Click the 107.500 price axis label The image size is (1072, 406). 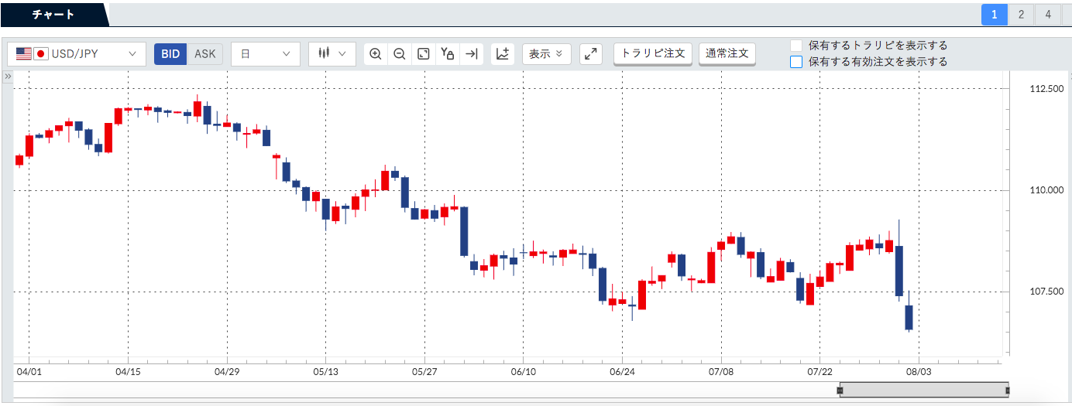1046,292
